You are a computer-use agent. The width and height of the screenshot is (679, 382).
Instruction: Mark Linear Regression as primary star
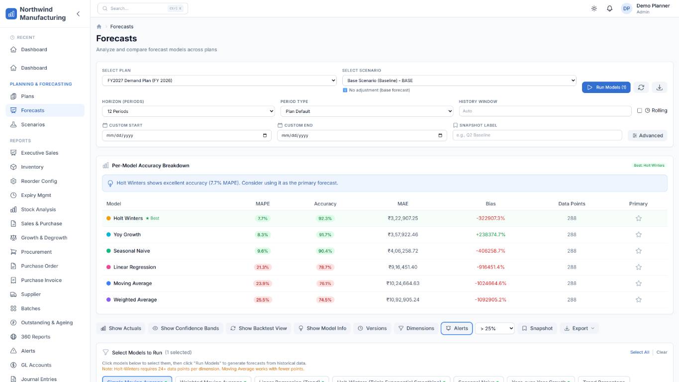coord(639,267)
